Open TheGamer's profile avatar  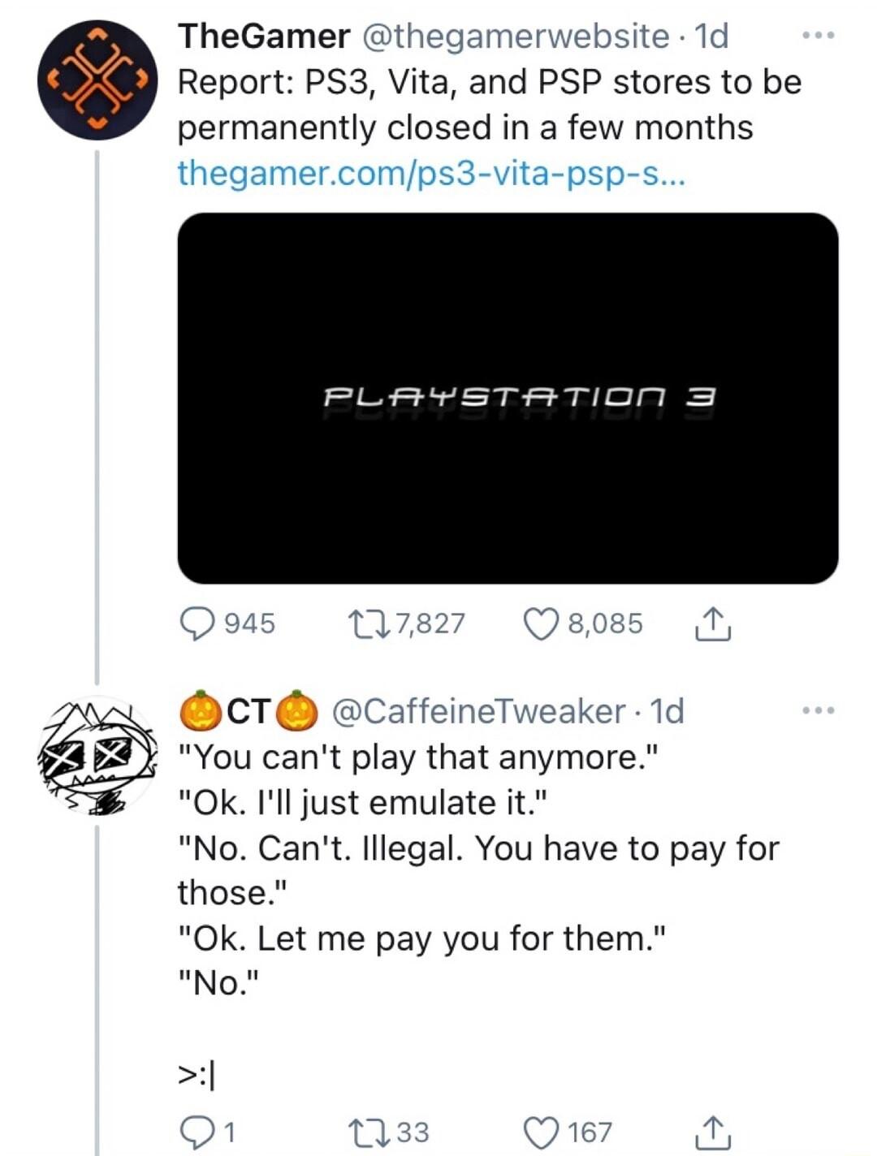pos(97,80)
